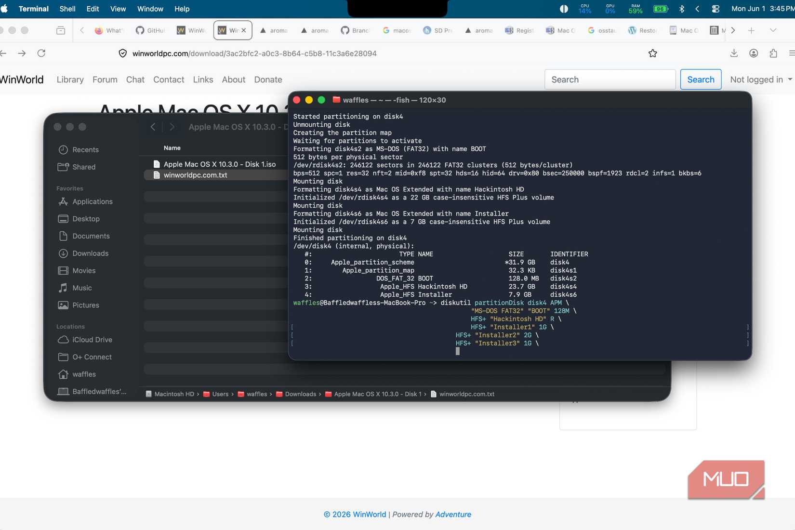Bookmark this page with the star icon
The height and width of the screenshot is (530, 795).
point(653,53)
